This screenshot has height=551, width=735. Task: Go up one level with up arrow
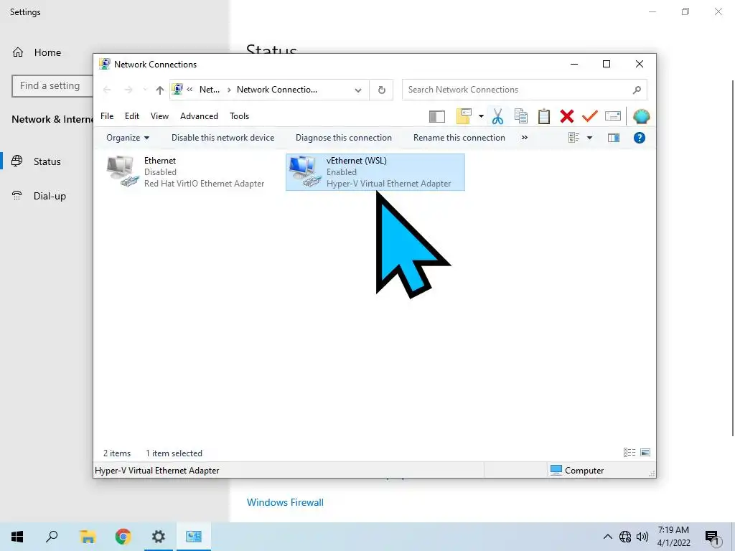coord(160,90)
